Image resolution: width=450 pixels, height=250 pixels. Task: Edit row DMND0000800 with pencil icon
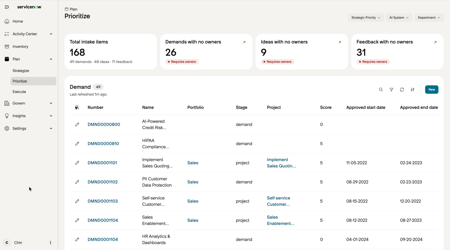(77, 124)
